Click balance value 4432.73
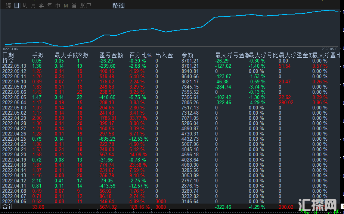Screen dimensions: 344x214 pos(190,139)
